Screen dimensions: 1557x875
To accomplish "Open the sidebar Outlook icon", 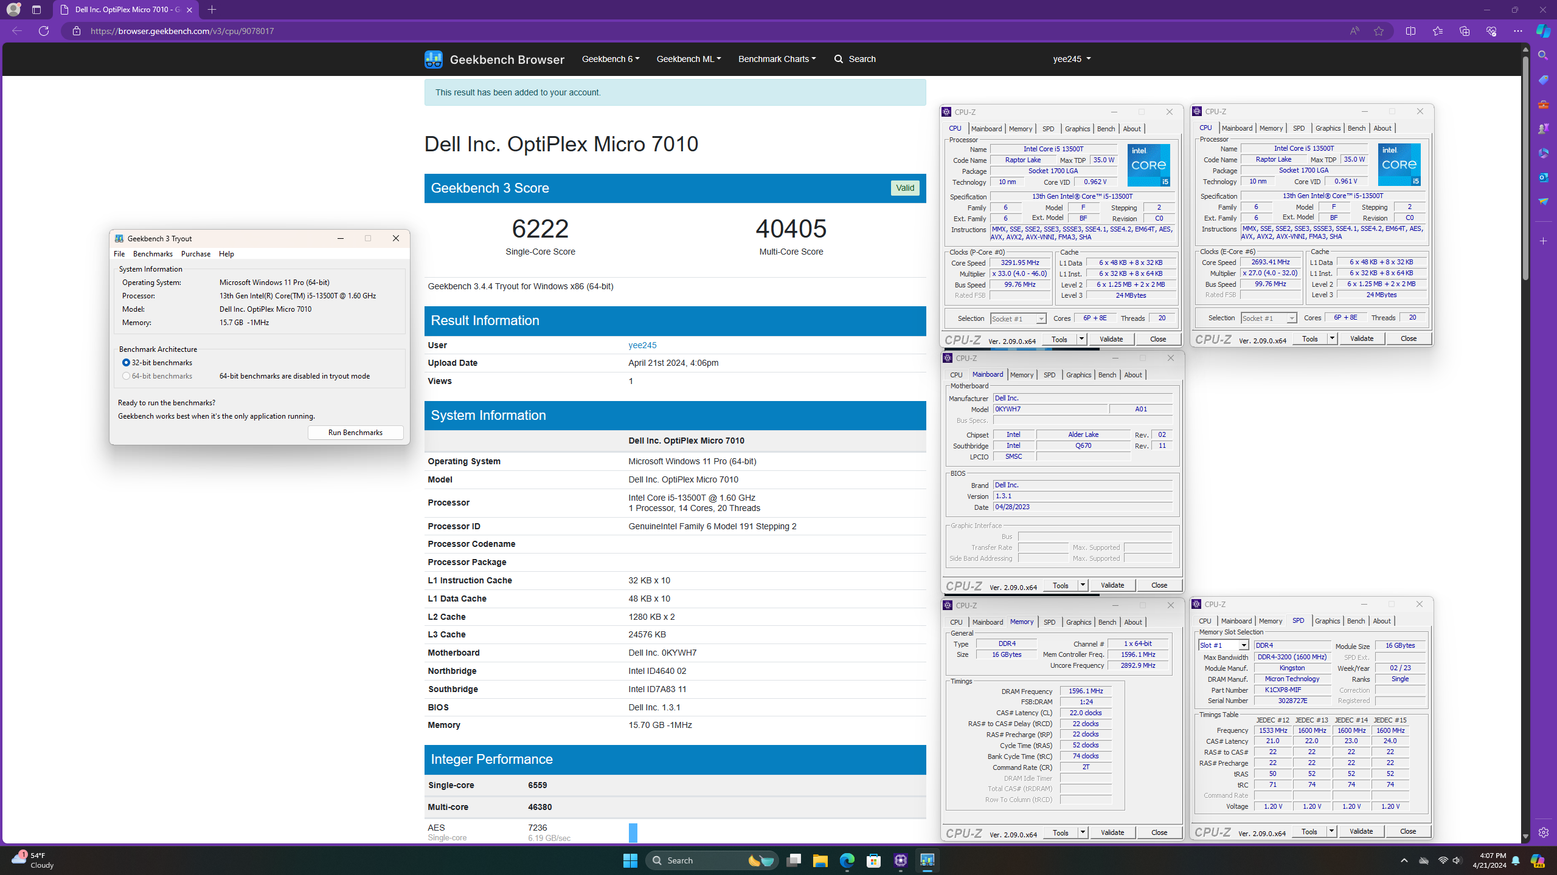I will (x=1543, y=177).
